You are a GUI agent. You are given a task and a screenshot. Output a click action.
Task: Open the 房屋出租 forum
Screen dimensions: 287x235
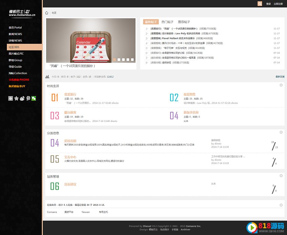70,141
